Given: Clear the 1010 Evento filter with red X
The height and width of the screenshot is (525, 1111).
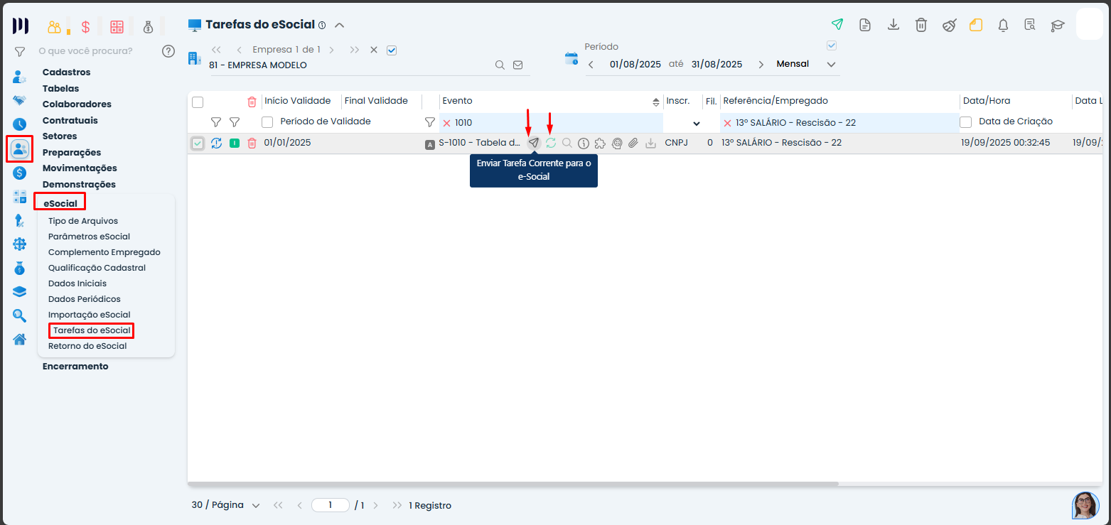Looking at the screenshot, I should click(x=447, y=123).
